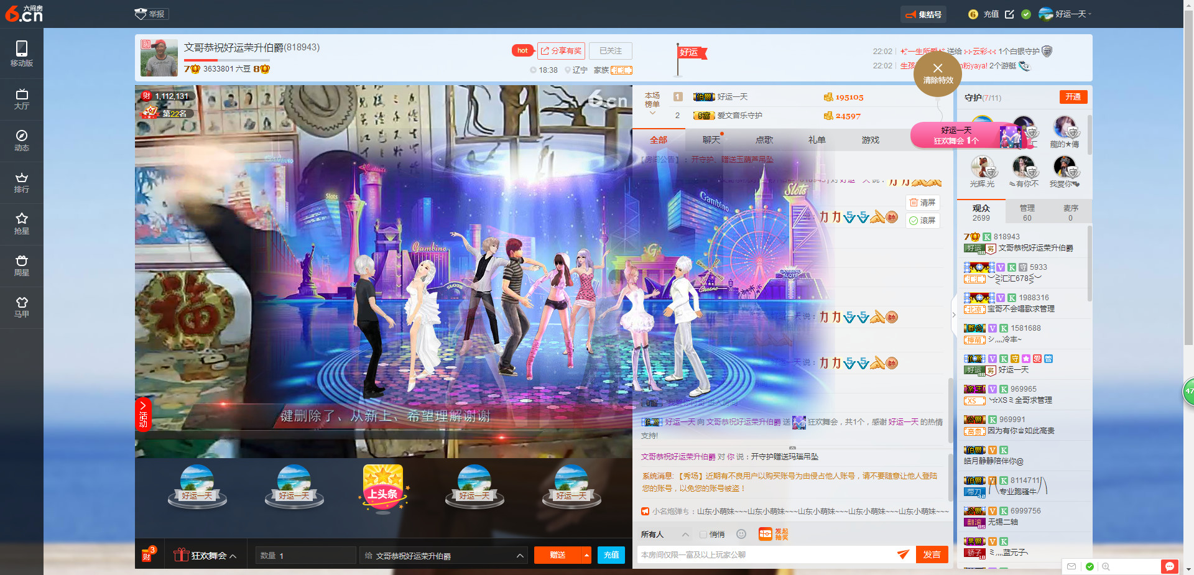Image resolution: width=1194 pixels, height=575 pixels.
Task: Open the 6.cn home logo
Action: point(24,13)
